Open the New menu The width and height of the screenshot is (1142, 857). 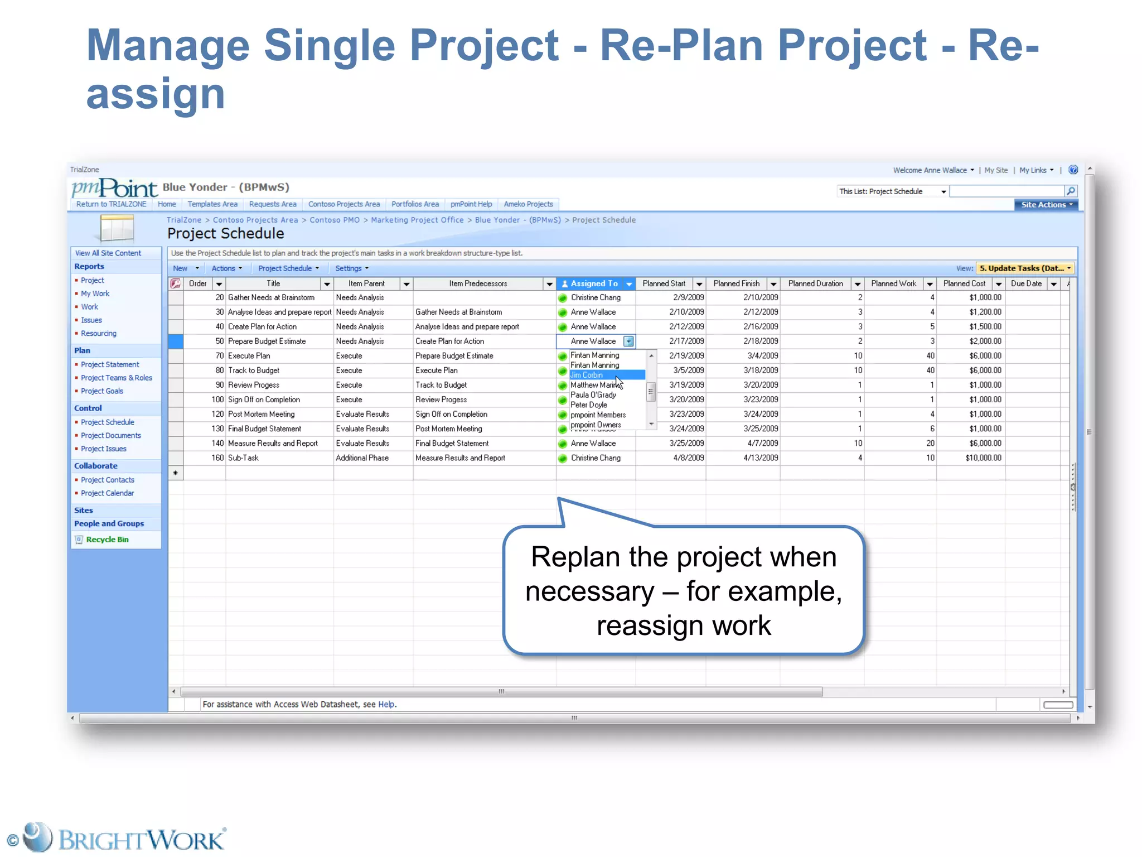[x=186, y=268]
